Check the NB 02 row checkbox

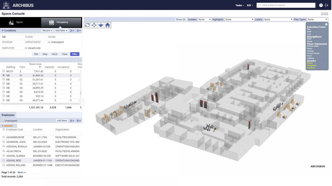(4, 79)
